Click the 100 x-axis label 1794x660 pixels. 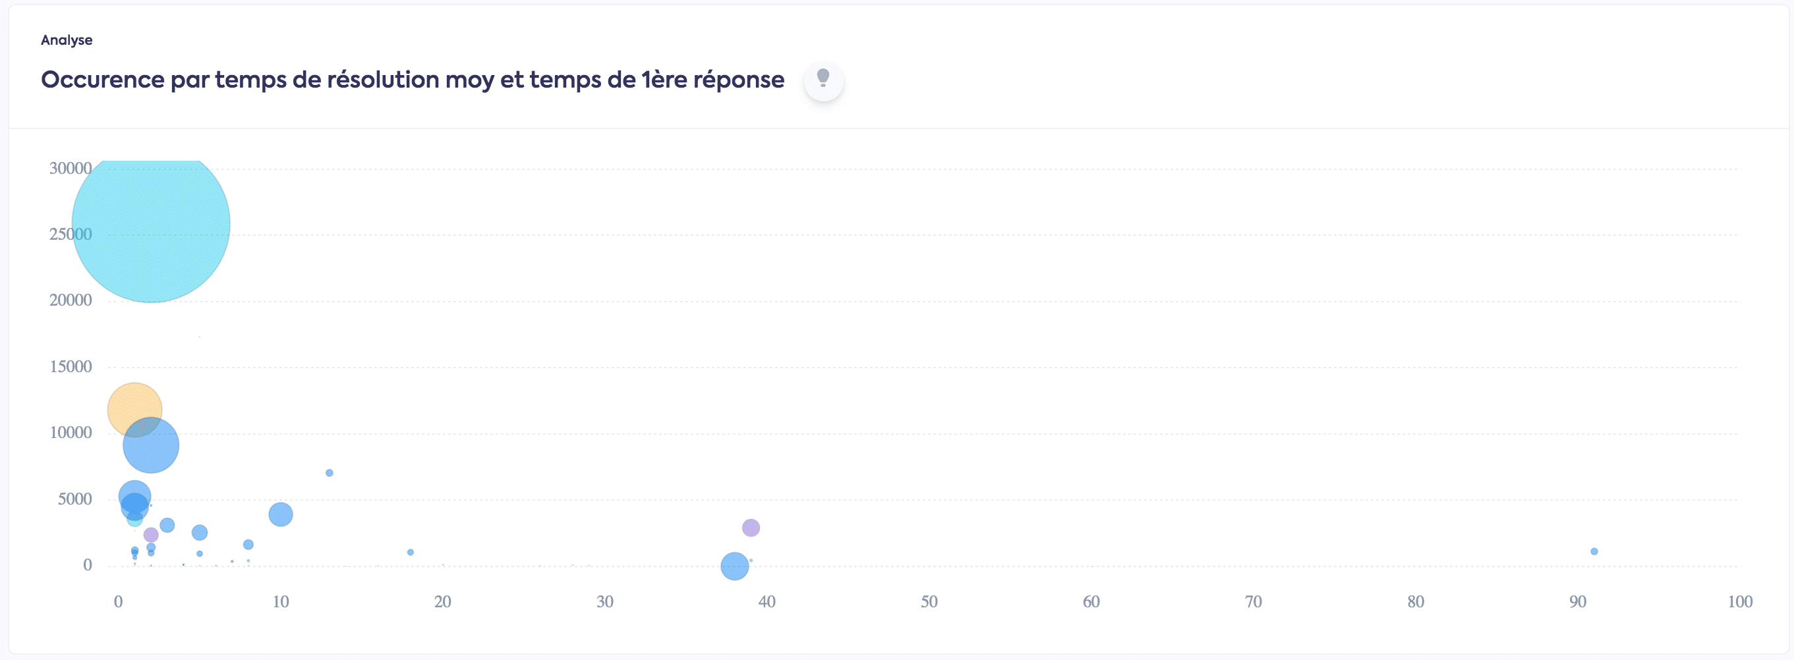(1740, 601)
